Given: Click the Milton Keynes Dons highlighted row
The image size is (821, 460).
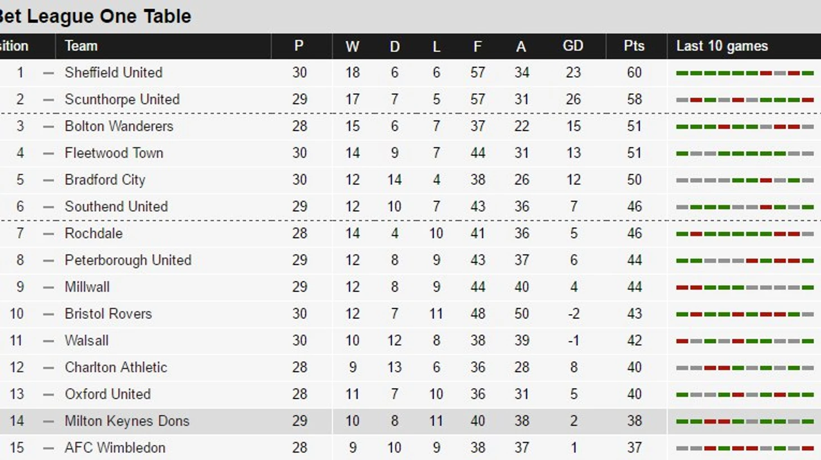Looking at the screenshot, I should tap(411, 421).
